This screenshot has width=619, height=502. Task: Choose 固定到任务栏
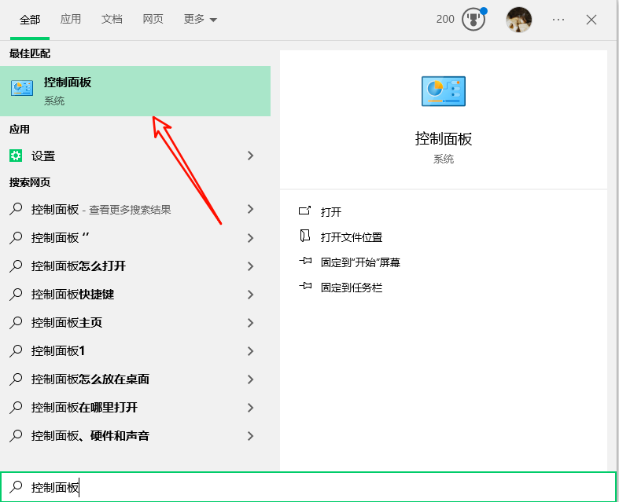[352, 288]
